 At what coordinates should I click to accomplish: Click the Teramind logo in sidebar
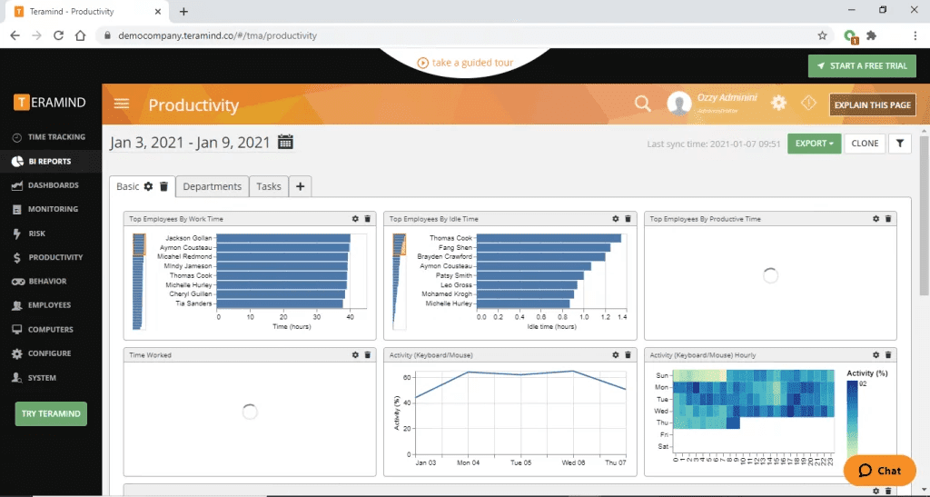tap(50, 102)
